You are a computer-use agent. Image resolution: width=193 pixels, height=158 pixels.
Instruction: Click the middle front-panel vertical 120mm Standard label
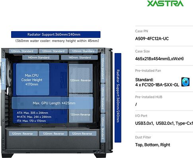103,98
